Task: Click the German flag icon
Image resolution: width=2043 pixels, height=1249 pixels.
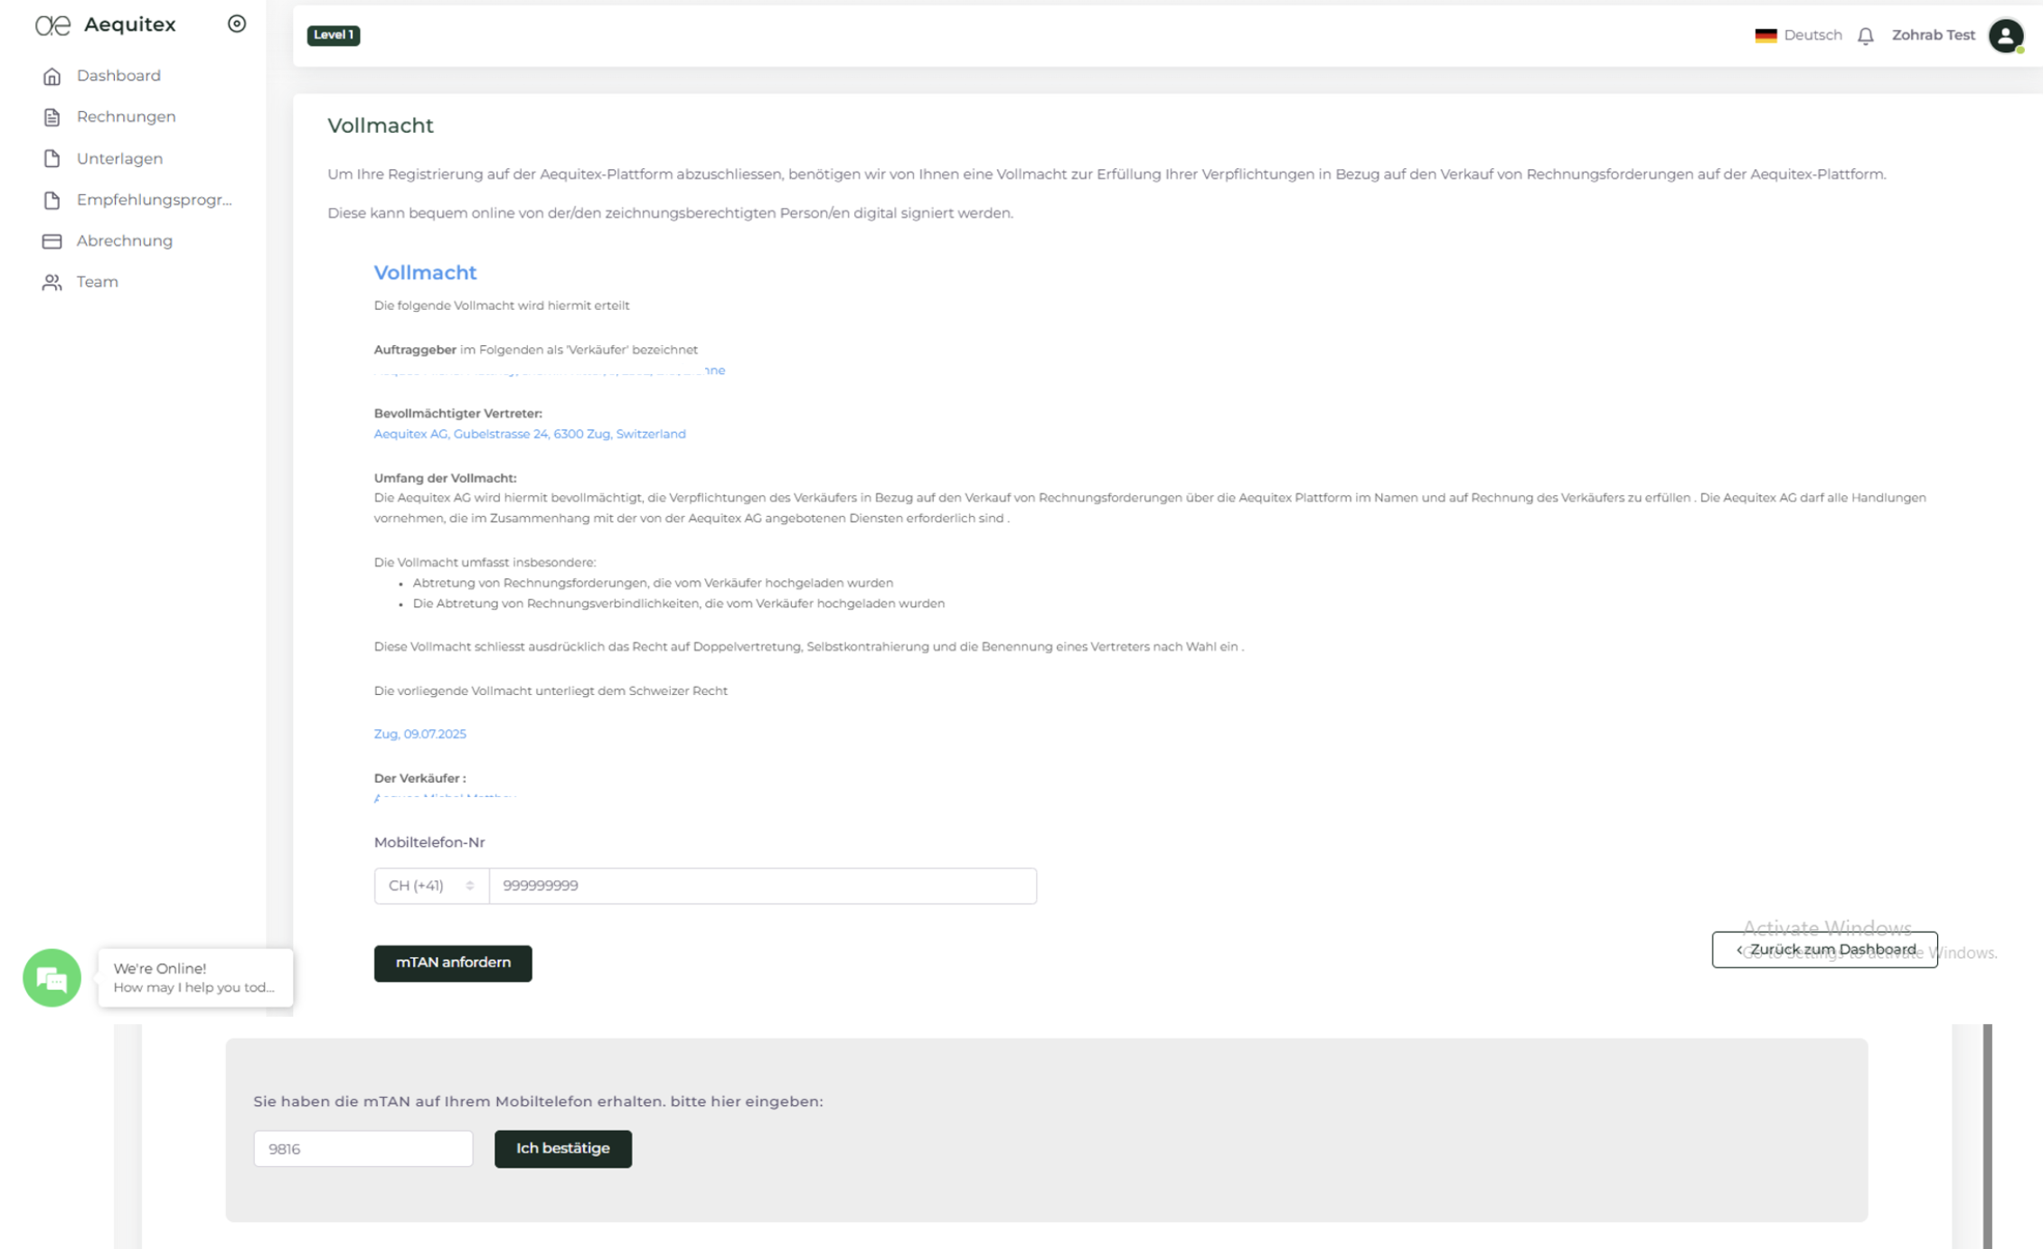Action: click(x=1765, y=35)
